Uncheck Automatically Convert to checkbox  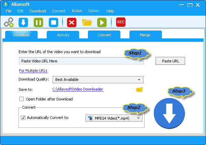[23, 118]
